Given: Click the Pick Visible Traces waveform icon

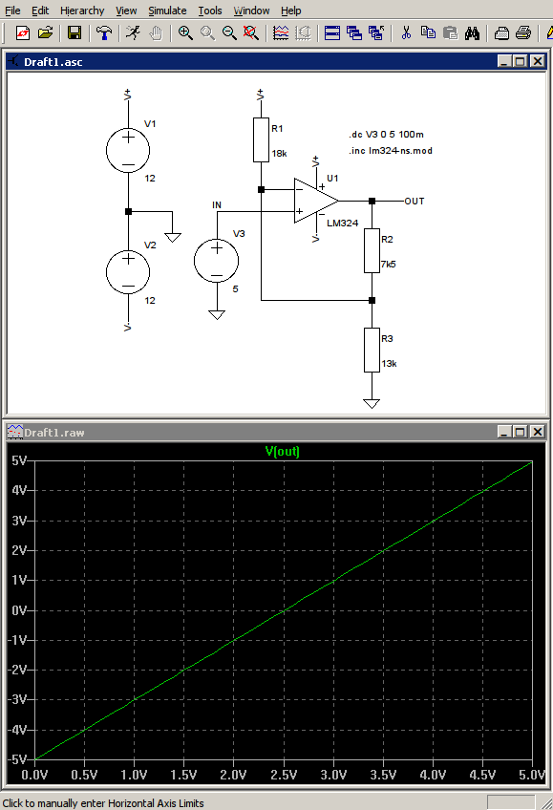Looking at the screenshot, I should click(281, 33).
